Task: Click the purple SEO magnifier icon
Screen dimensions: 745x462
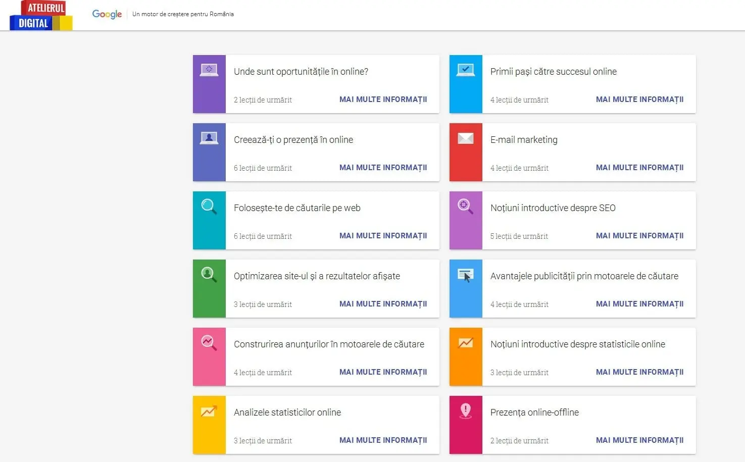Action: 465,207
